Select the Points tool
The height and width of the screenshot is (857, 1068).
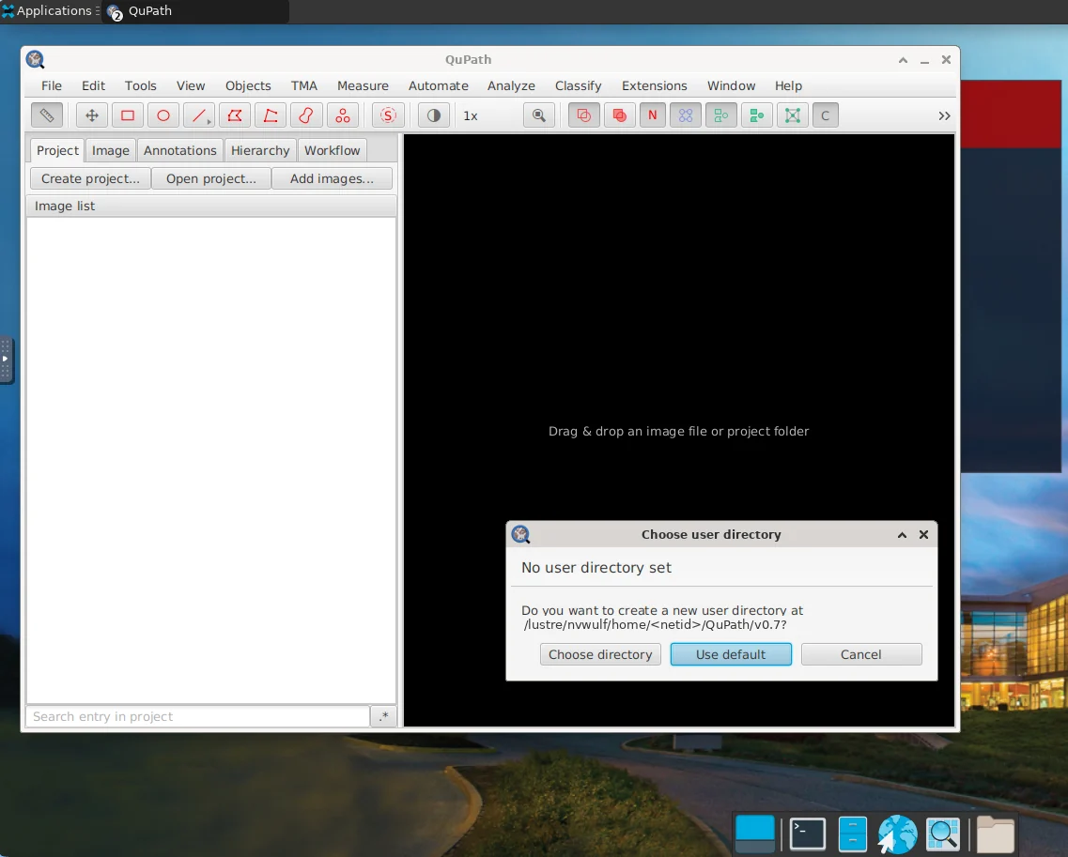343,115
